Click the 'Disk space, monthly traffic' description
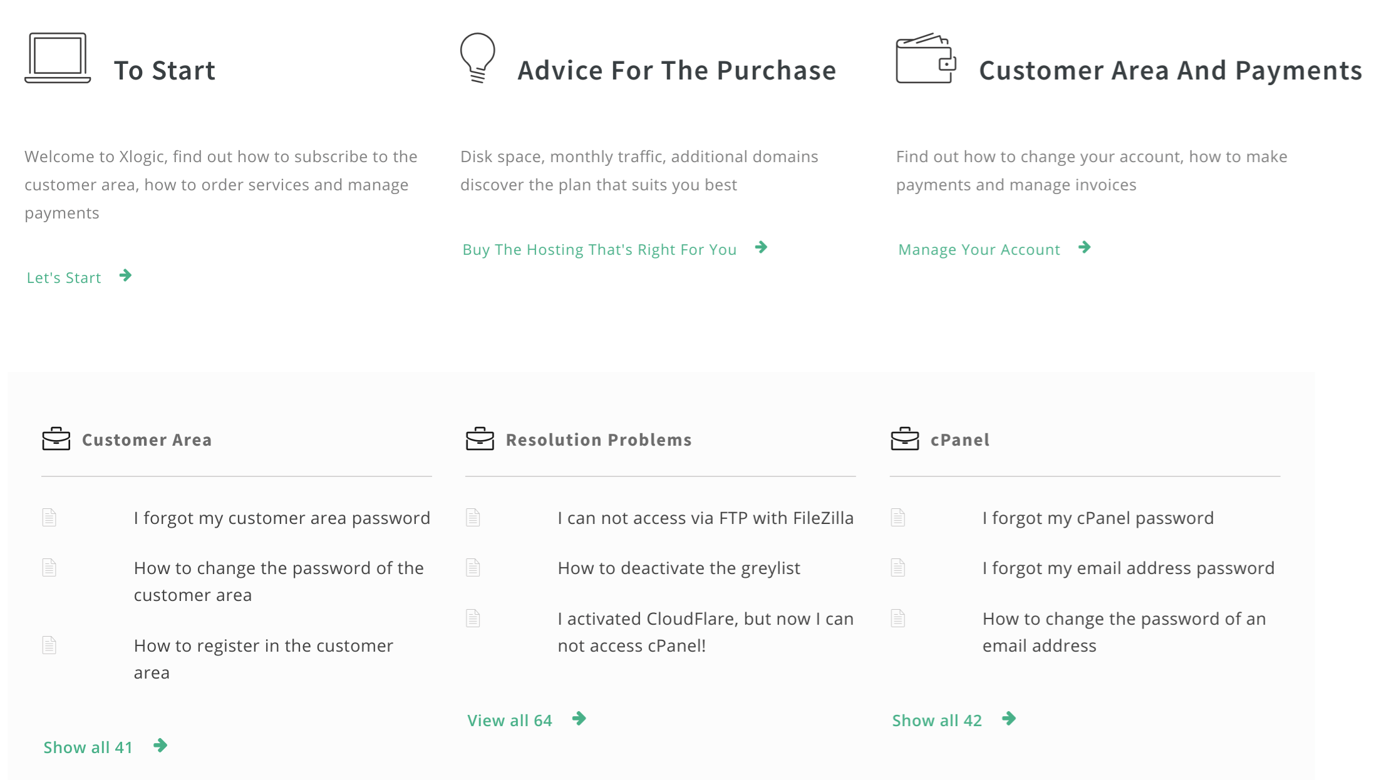1386x780 pixels. pos(639,170)
